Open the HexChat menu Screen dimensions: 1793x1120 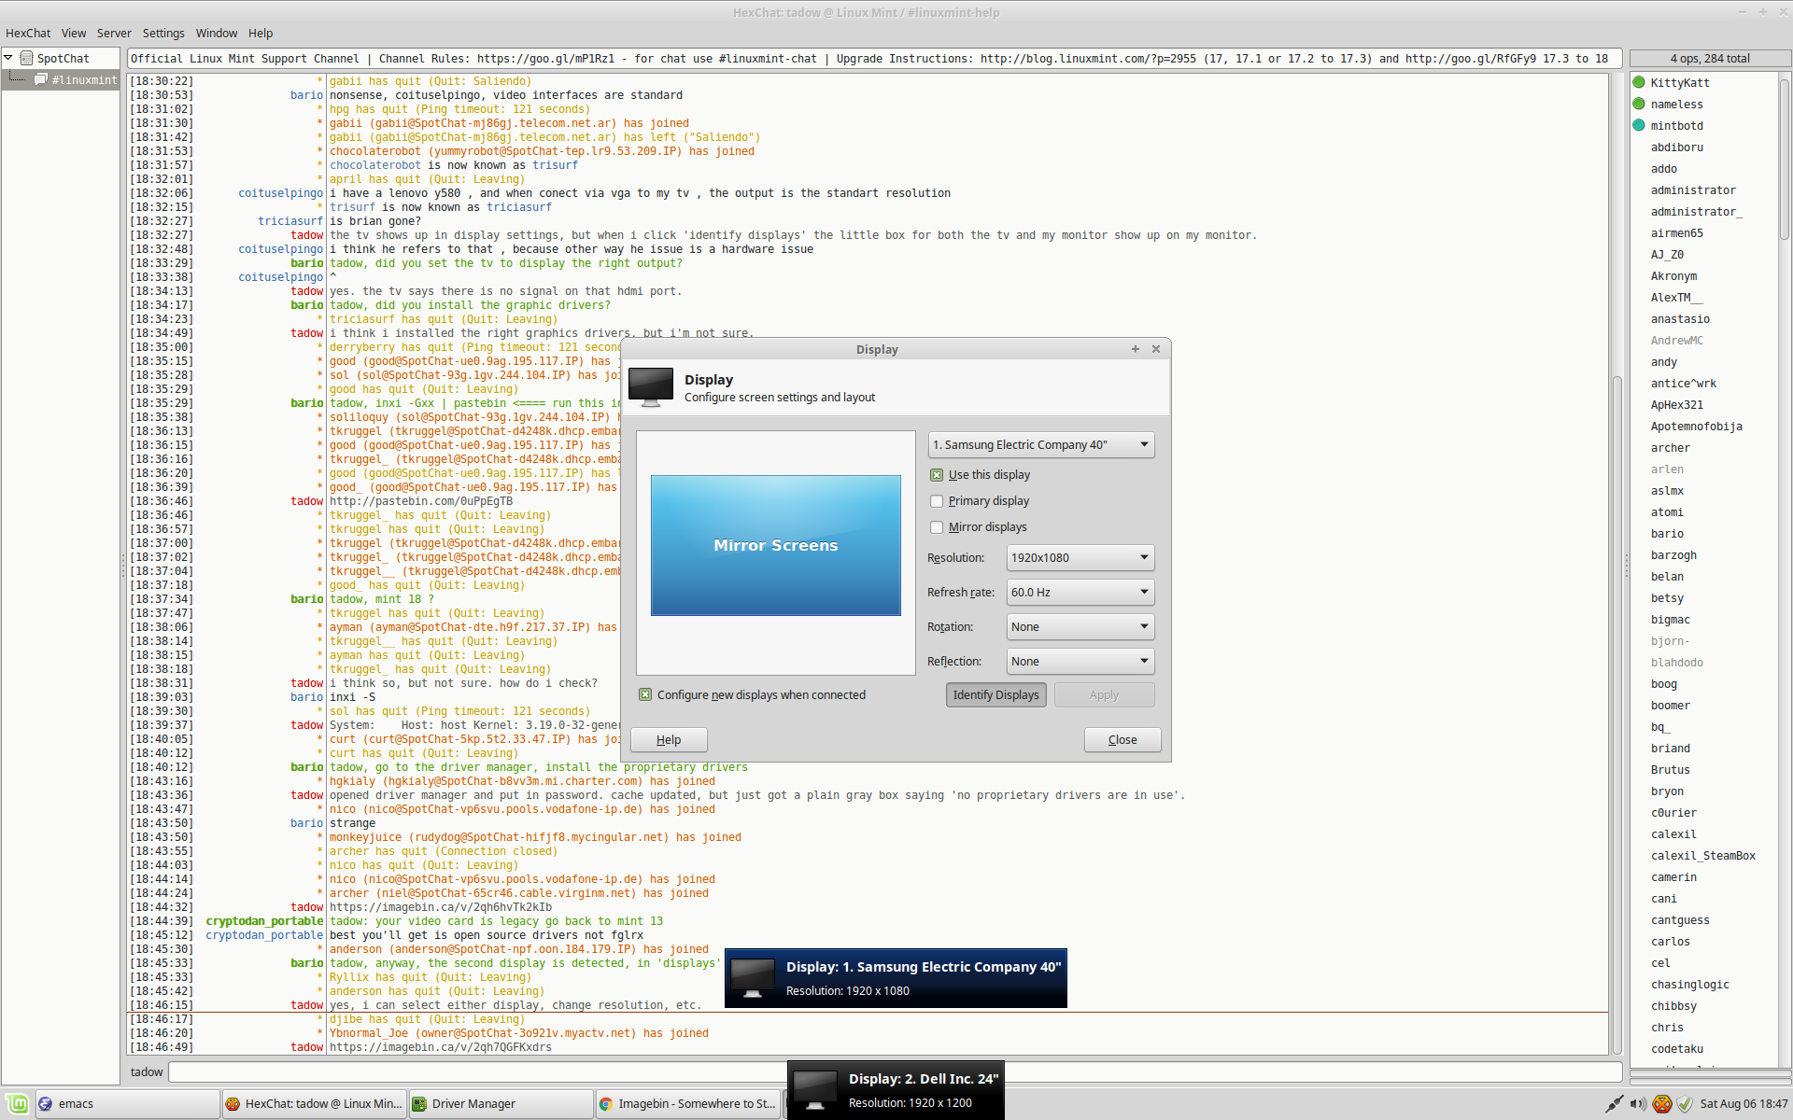point(28,33)
